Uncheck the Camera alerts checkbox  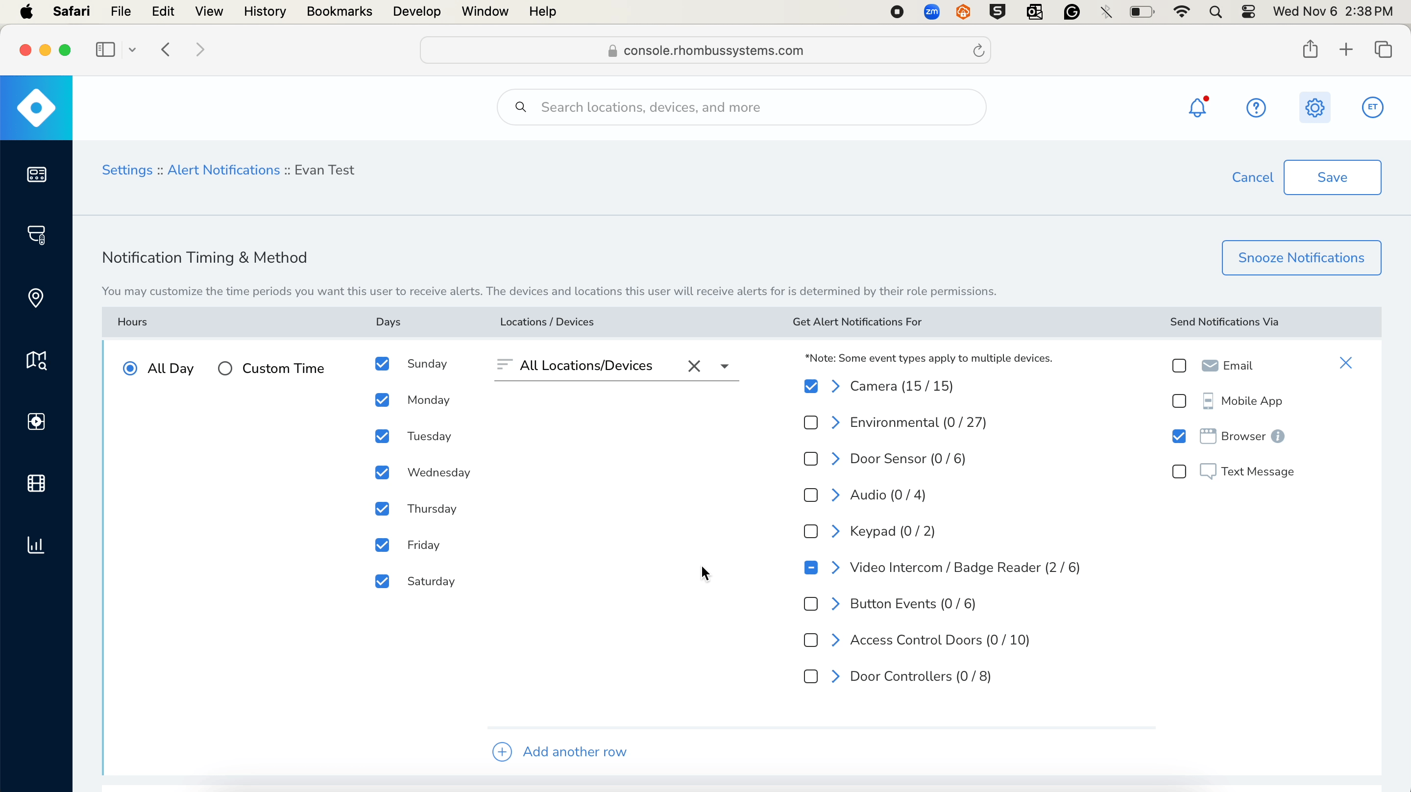pyautogui.click(x=811, y=386)
